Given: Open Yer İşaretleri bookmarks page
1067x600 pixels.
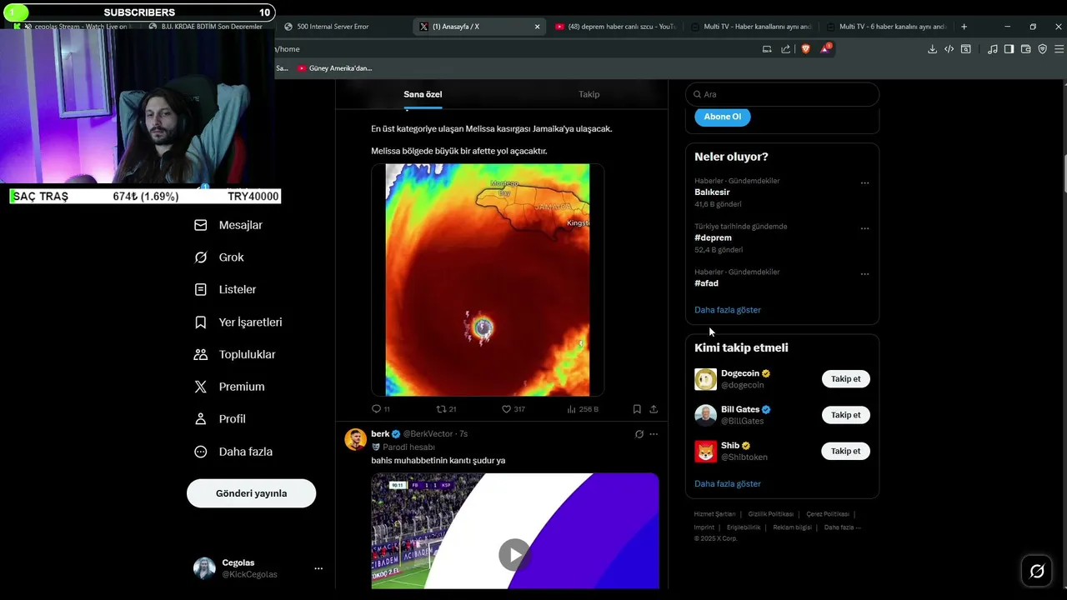Looking at the screenshot, I should 238,322.
